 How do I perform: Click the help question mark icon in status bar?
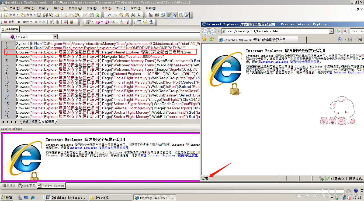pos(356,191)
